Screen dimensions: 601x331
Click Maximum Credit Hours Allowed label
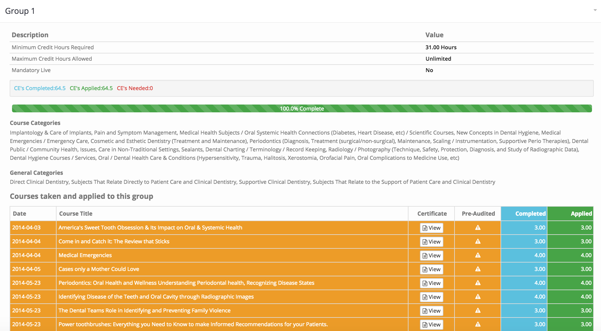tap(52, 59)
